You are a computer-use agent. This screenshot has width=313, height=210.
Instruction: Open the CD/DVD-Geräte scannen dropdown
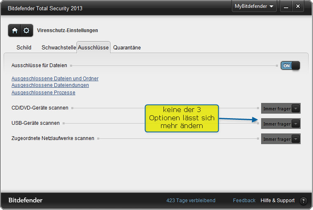tap(280, 108)
